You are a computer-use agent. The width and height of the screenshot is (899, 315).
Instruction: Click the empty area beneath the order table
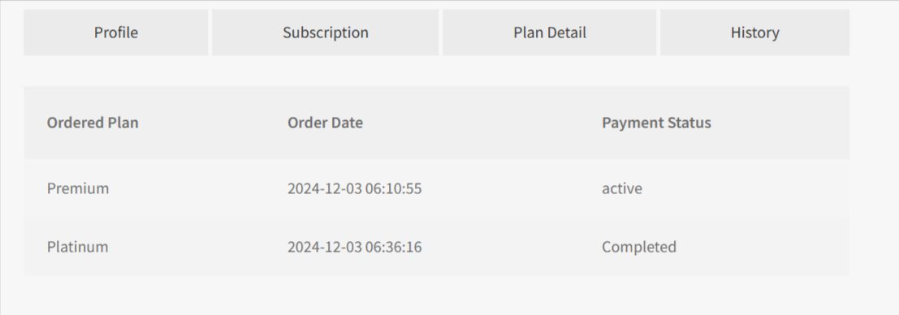(x=436, y=295)
